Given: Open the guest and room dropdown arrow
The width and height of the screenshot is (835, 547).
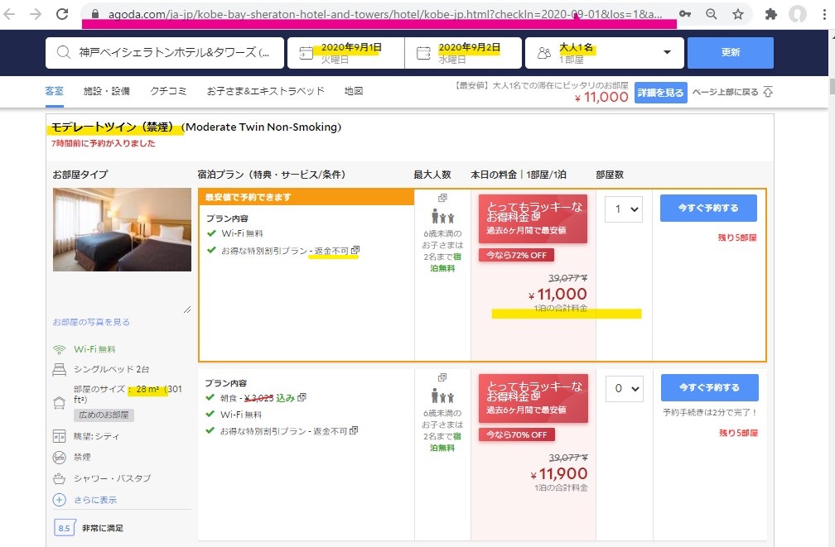Looking at the screenshot, I should click(x=667, y=52).
